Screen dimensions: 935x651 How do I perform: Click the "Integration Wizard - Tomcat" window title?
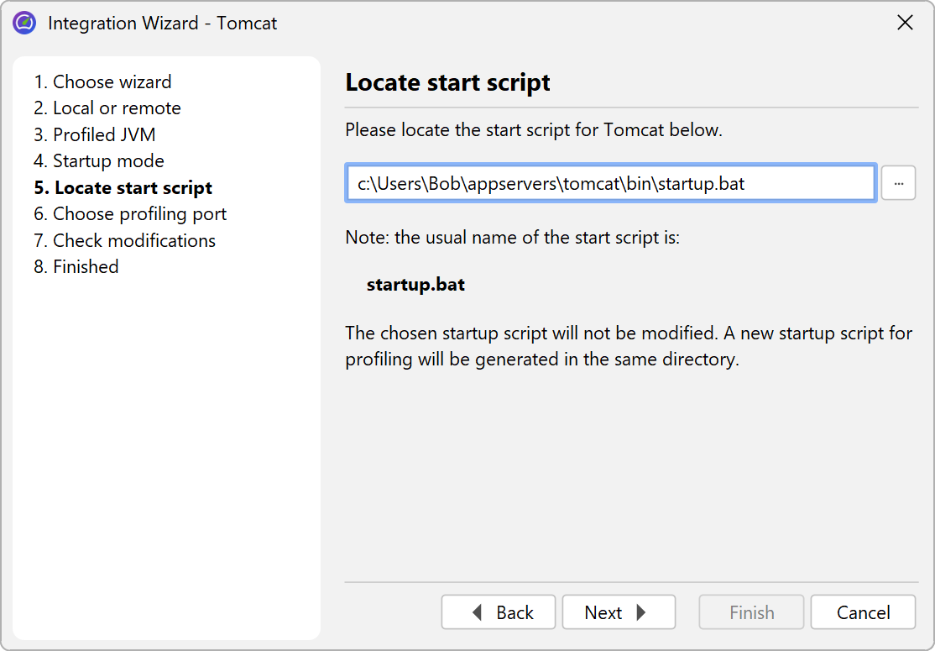pos(163,23)
